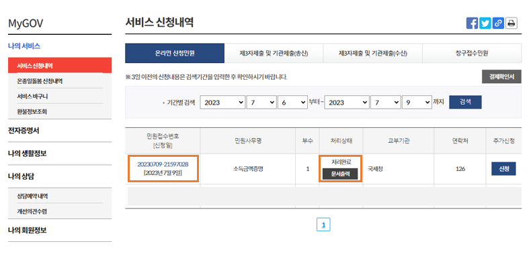Switch to 제3자제출 및 기관제출(수신) tab
This screenshot has height=254, width=531.
pyautogui.click(x=373, y=53)
